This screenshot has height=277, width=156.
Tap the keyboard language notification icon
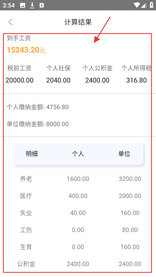42,5
